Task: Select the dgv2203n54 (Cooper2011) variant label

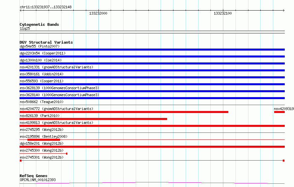Action: (x=43, y=53)
